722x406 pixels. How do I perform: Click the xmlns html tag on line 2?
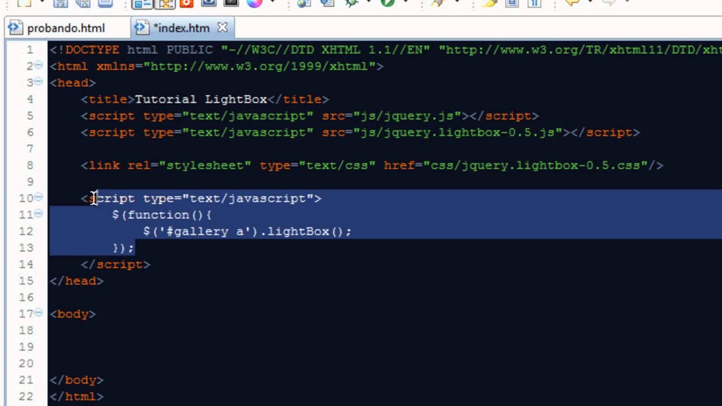pos(217,66)
